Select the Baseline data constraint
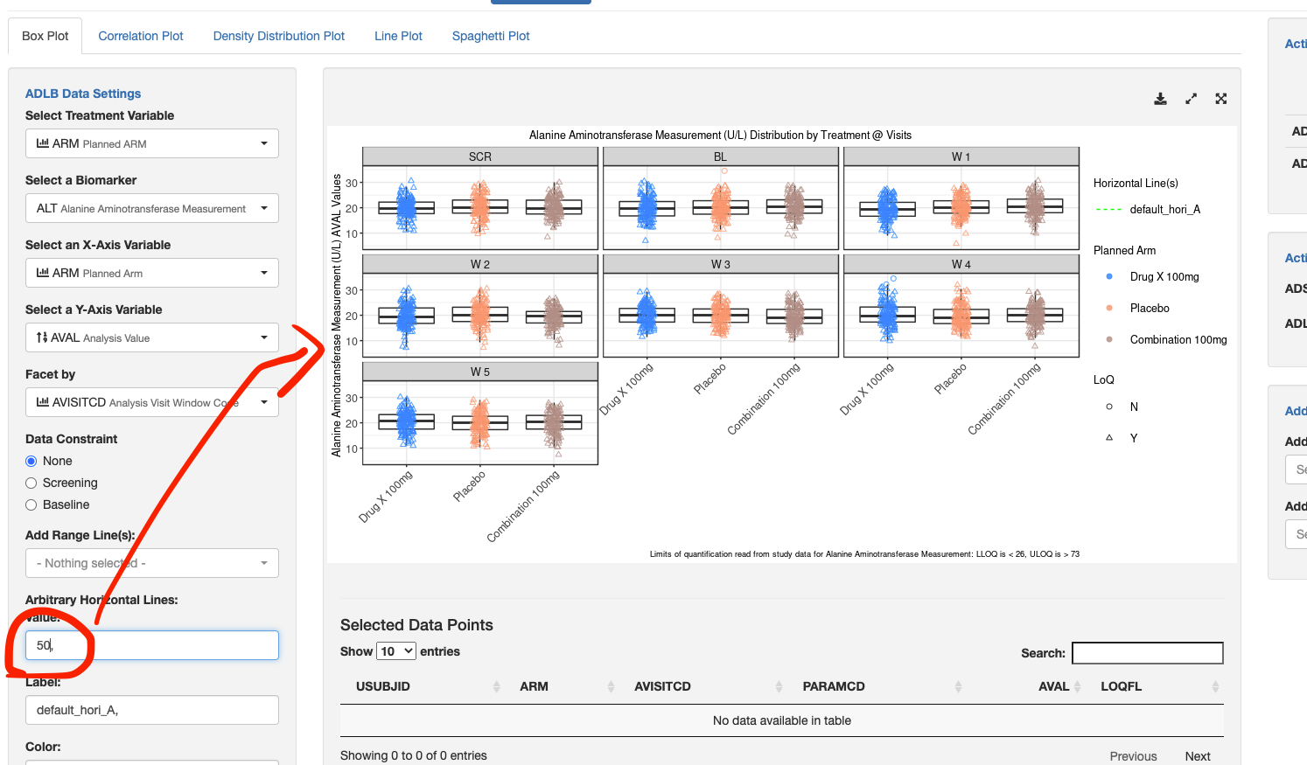 click(x=29, y=504)
